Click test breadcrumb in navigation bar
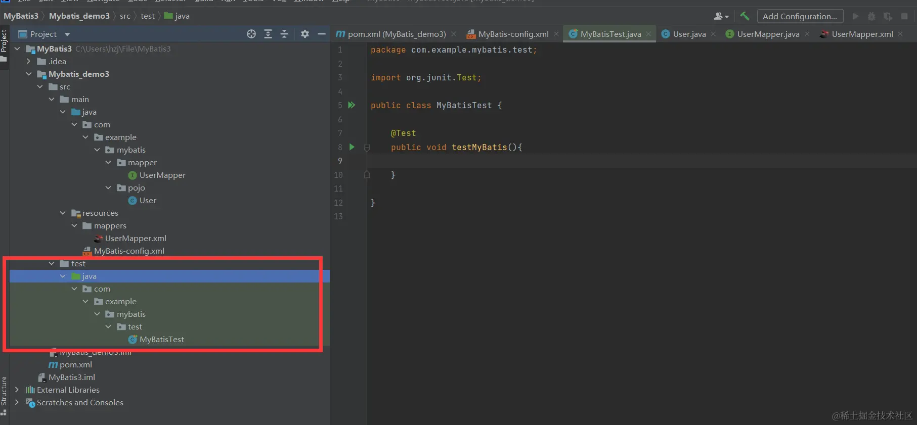Screen dimensions: 917x425 tap(148, 16)
